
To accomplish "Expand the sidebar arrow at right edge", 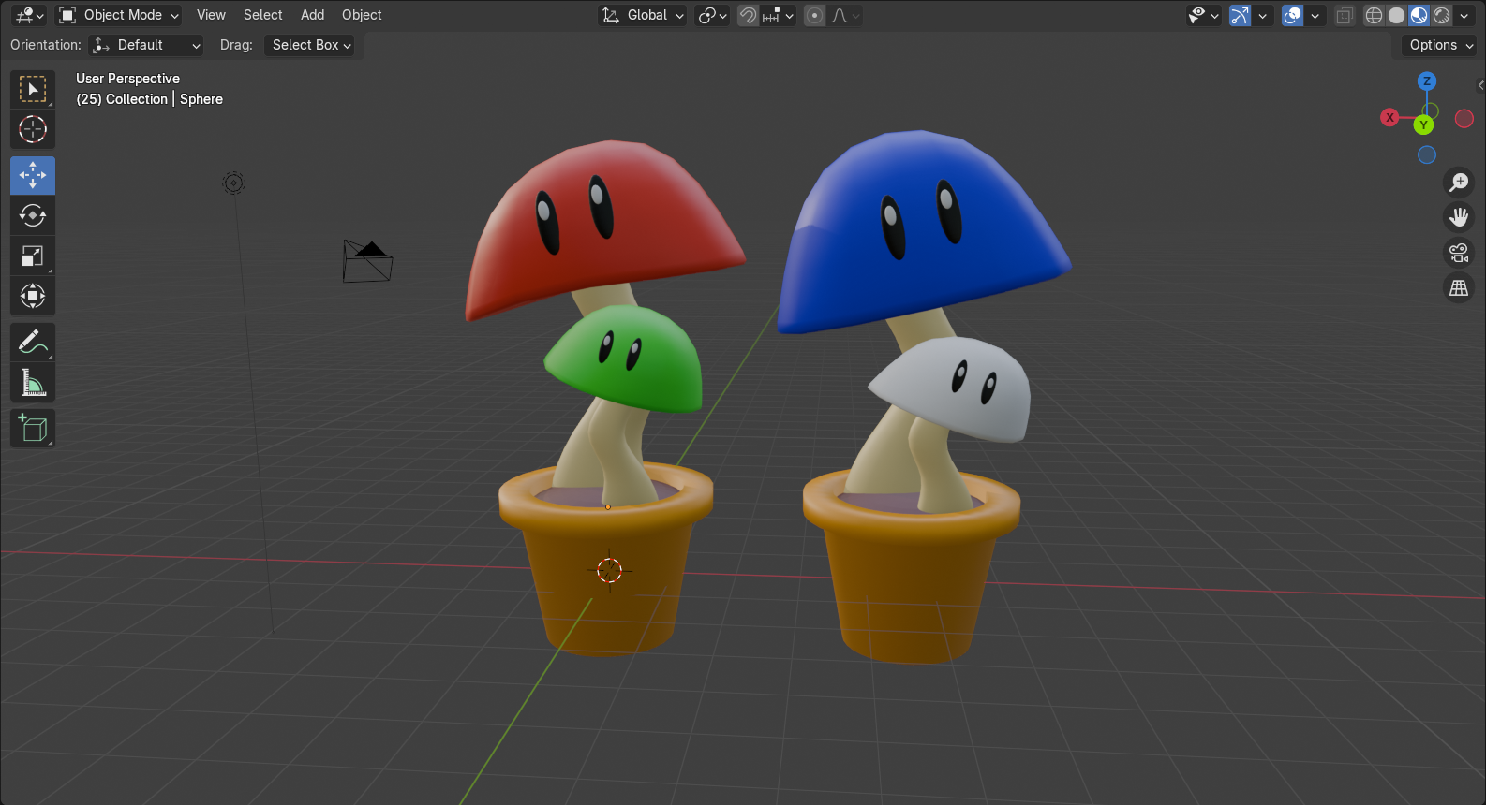I will 1480,85.
